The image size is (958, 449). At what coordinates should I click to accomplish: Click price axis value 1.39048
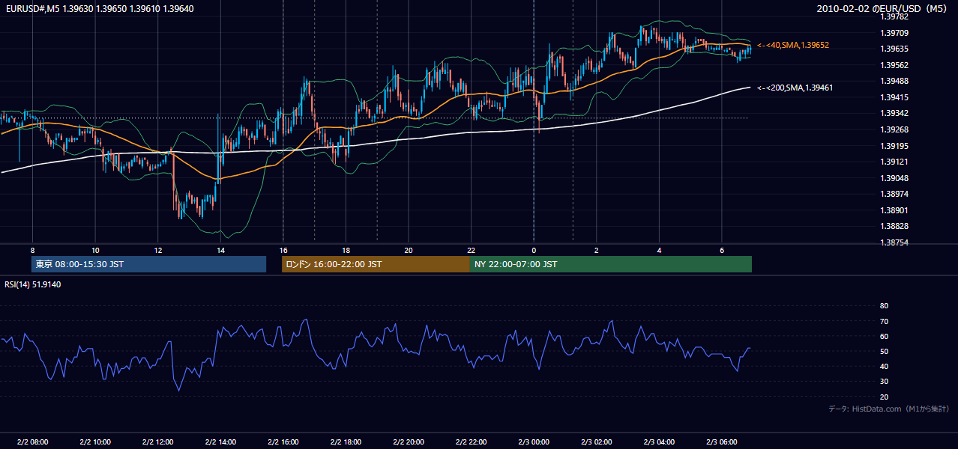(x=894, y=178)
